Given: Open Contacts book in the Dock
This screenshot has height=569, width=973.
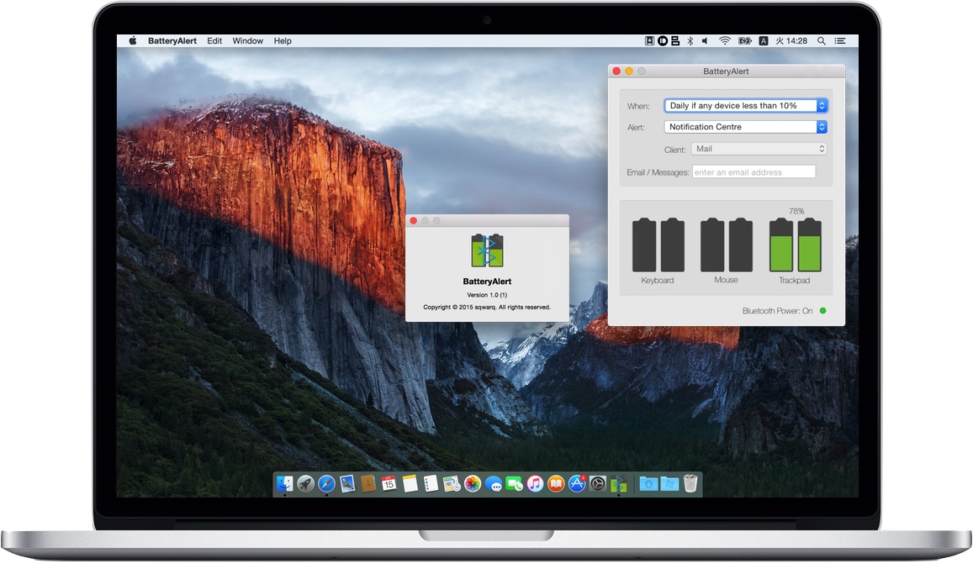Looking at the screenshot, I should coord(368,483).
